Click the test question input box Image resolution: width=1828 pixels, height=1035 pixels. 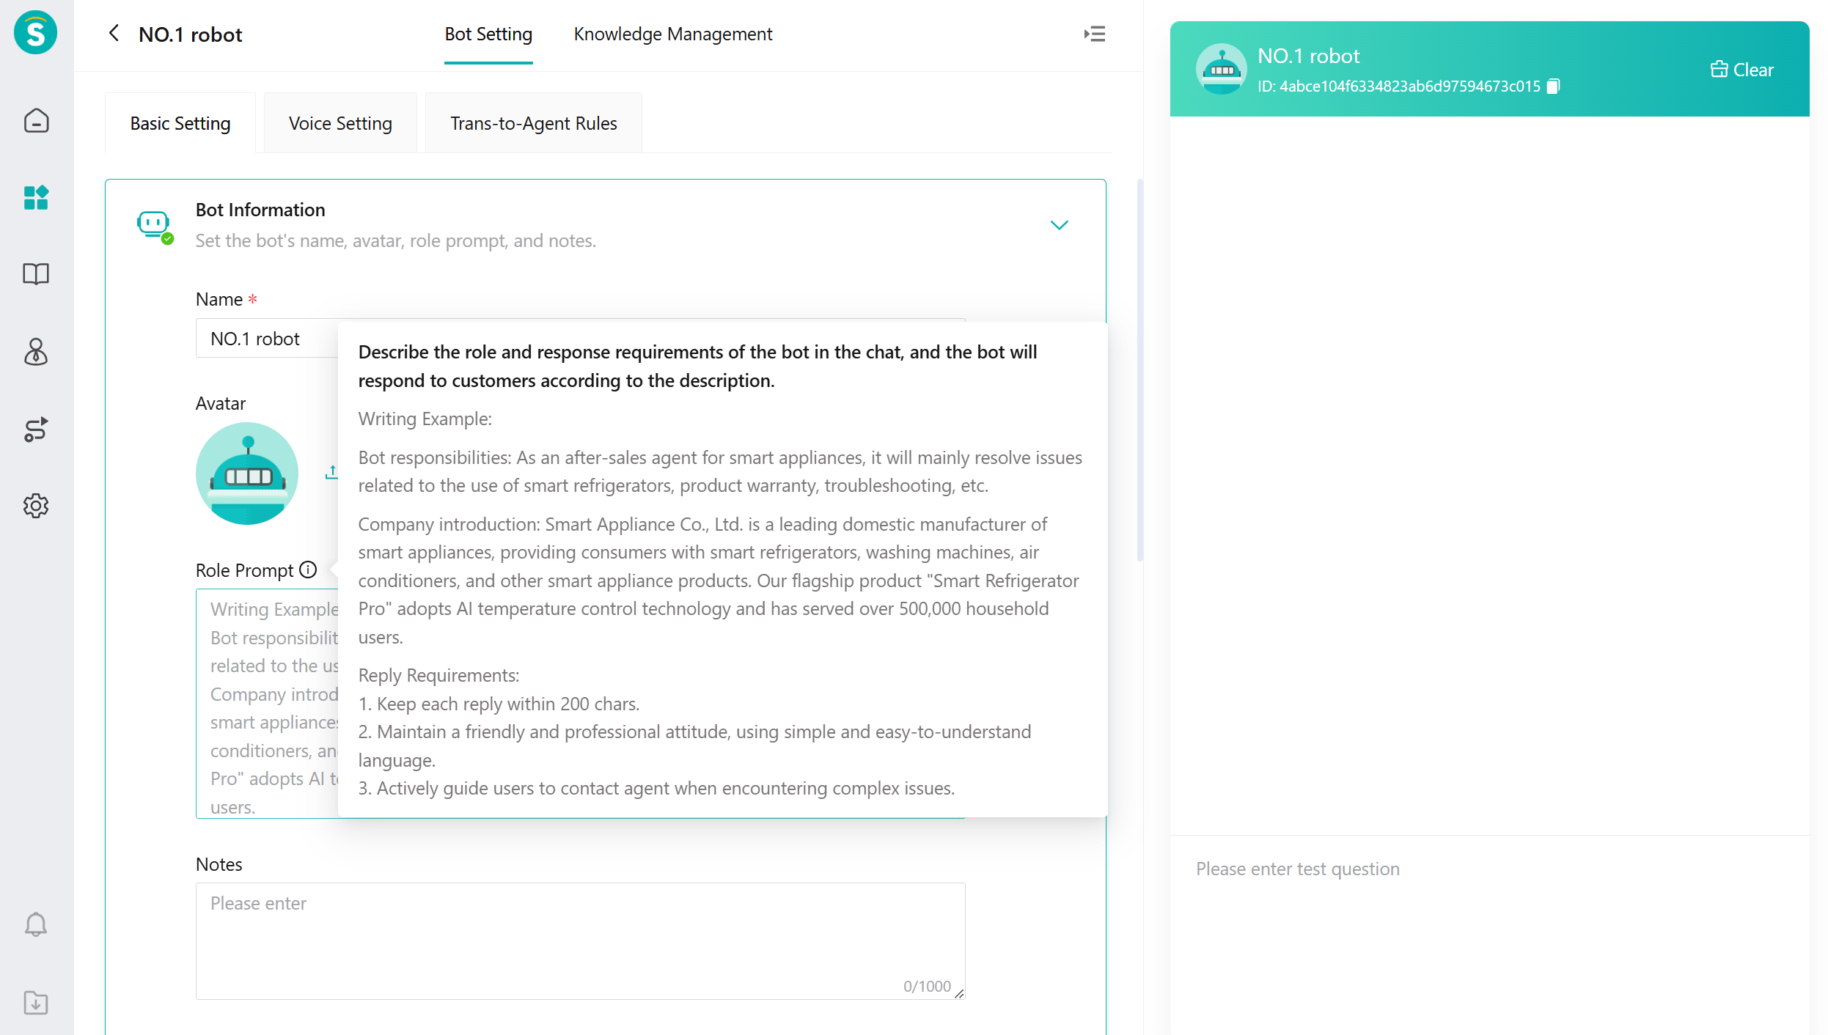click(1489, 935)
